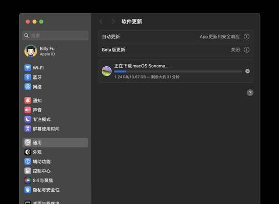The image size is (279, 204).
Task: Open the 通知 notifications bell icon
Action: [x=28, y=100]
